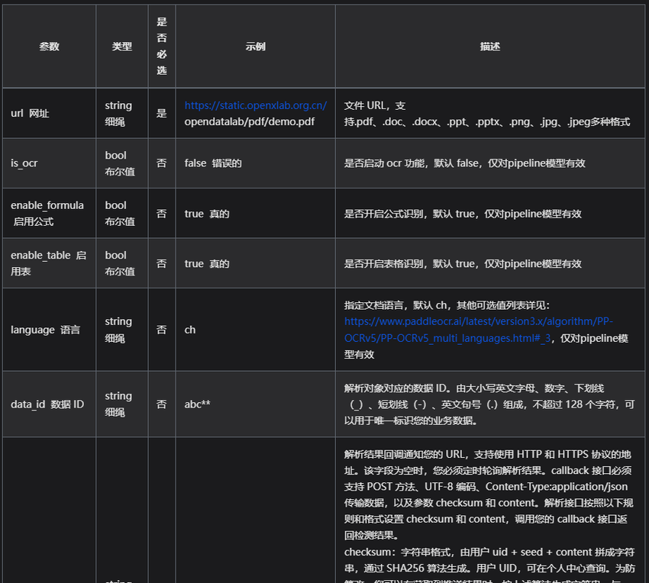The height and width of the screenshot is (583, 649).
Task: Click the 'opendatalab/pdf/demo.pdf' text
Action: pos(250,121)
